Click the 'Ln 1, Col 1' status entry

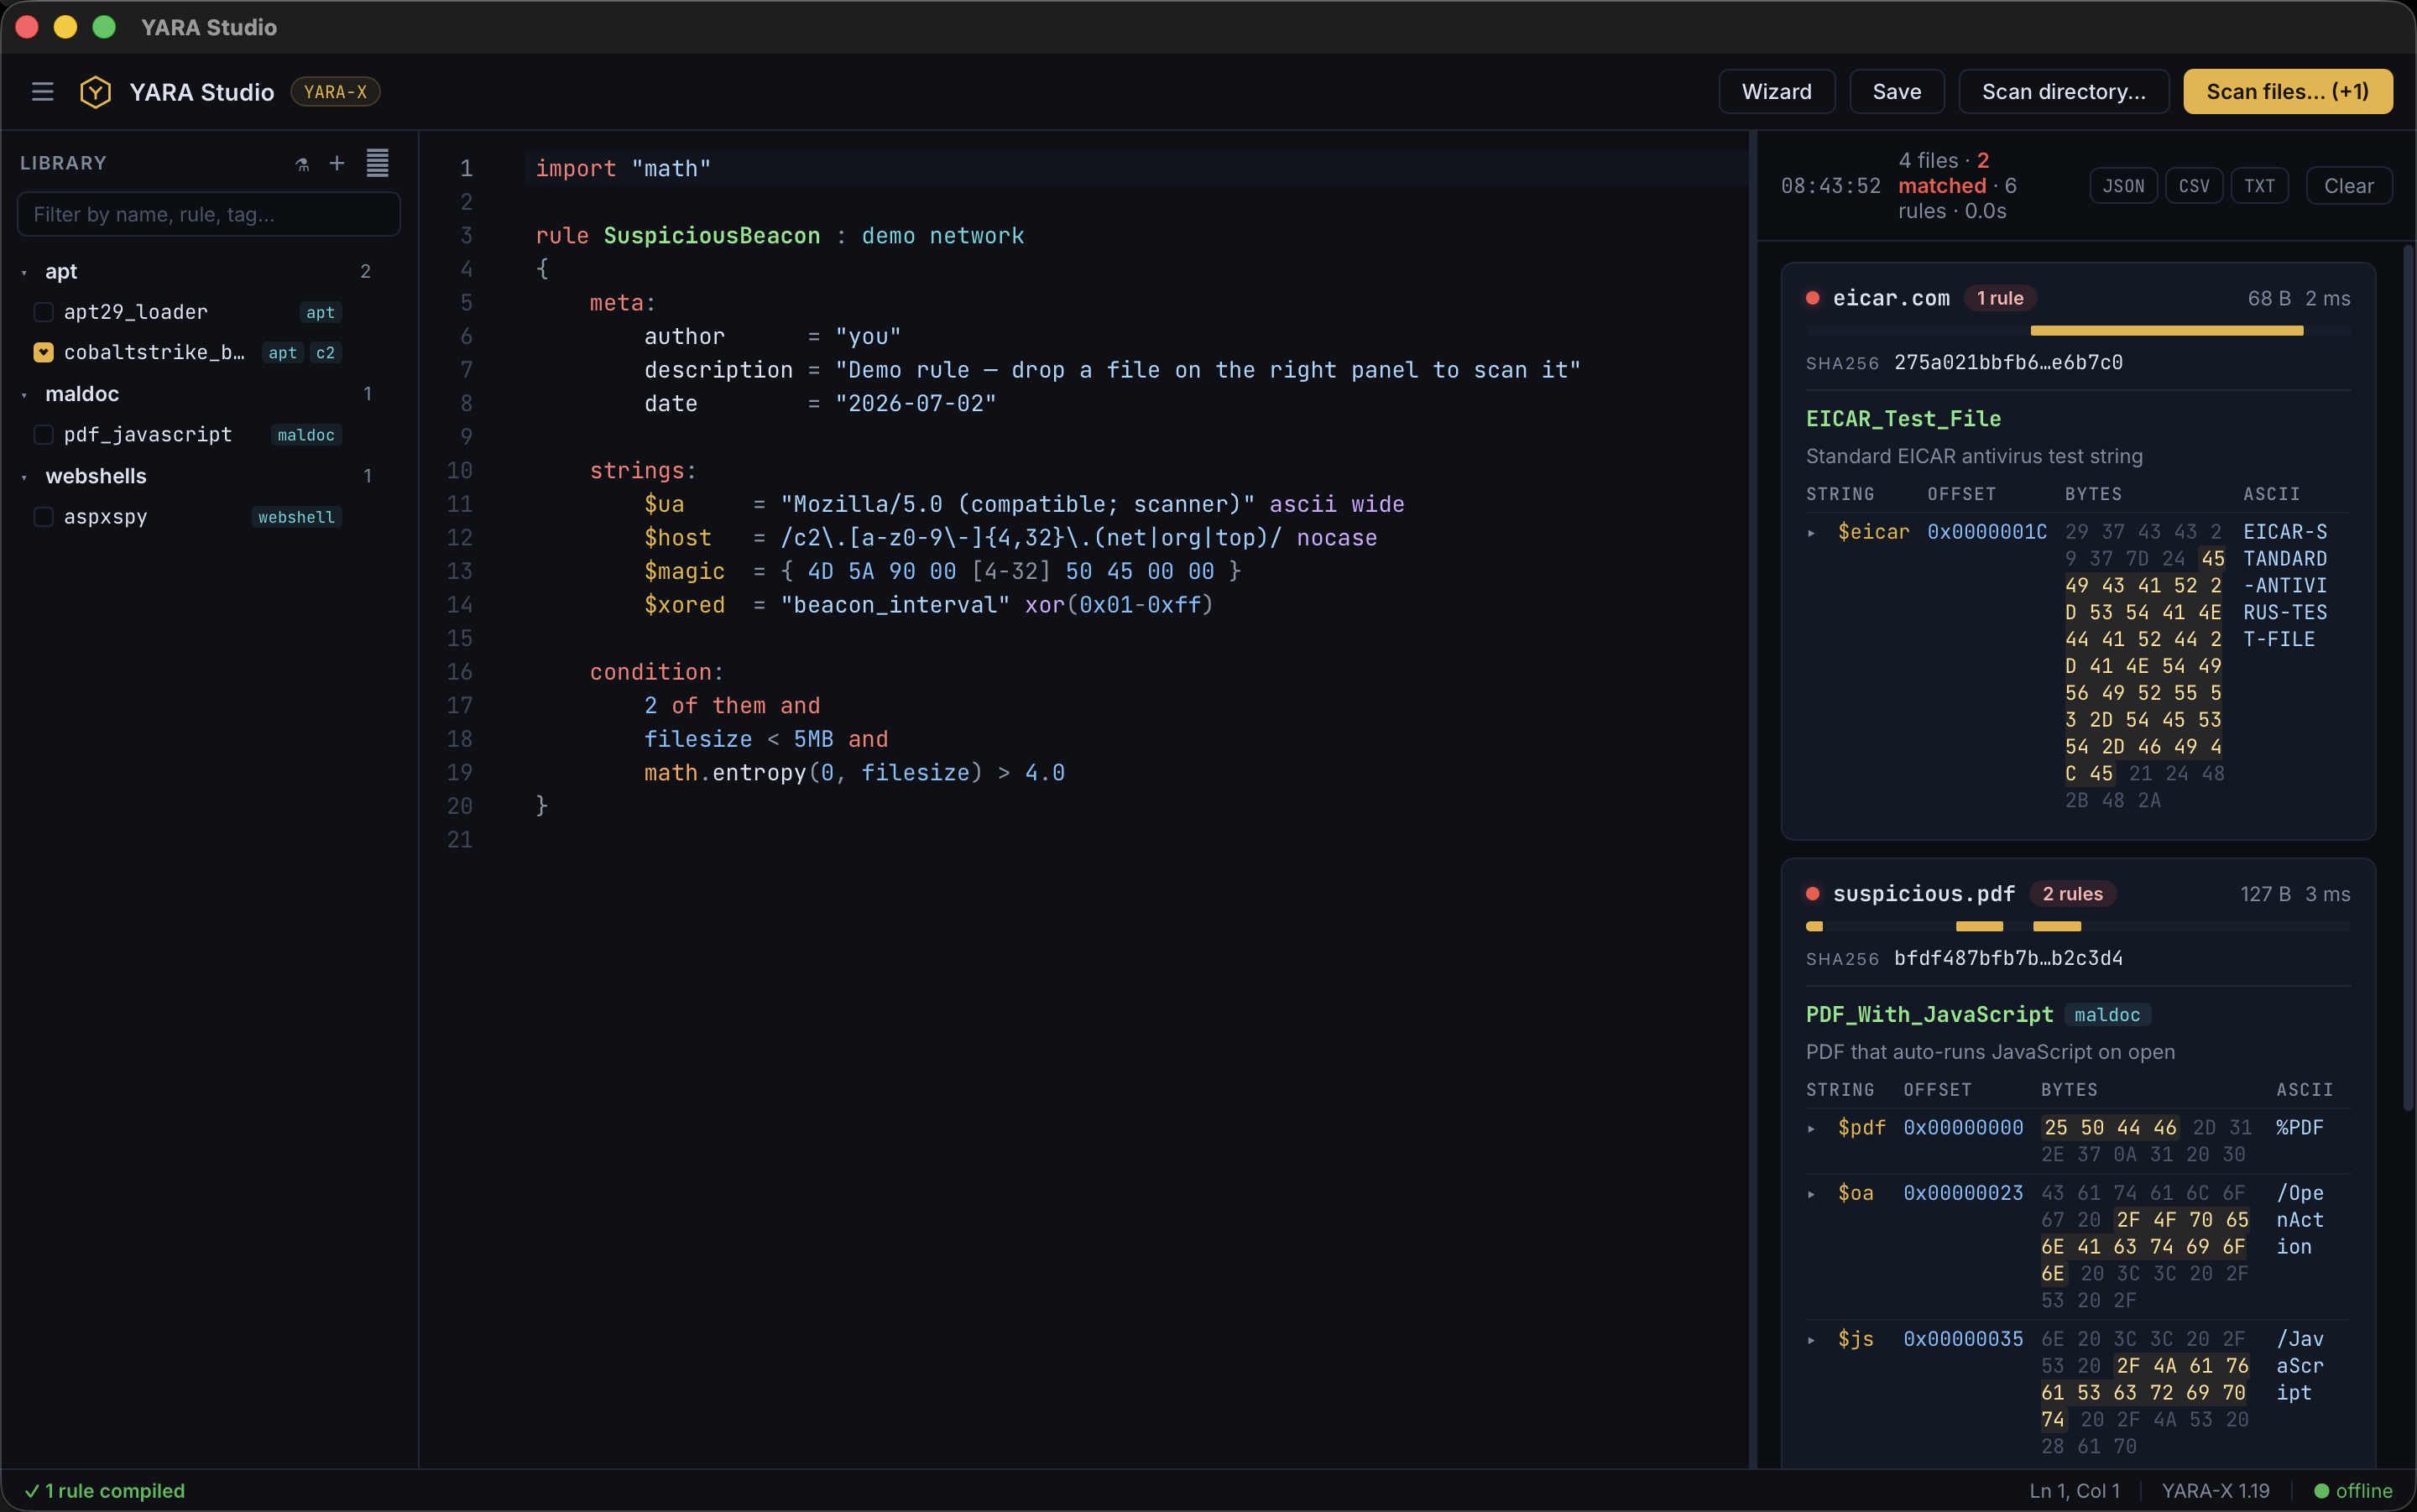coord(2074,1491)
